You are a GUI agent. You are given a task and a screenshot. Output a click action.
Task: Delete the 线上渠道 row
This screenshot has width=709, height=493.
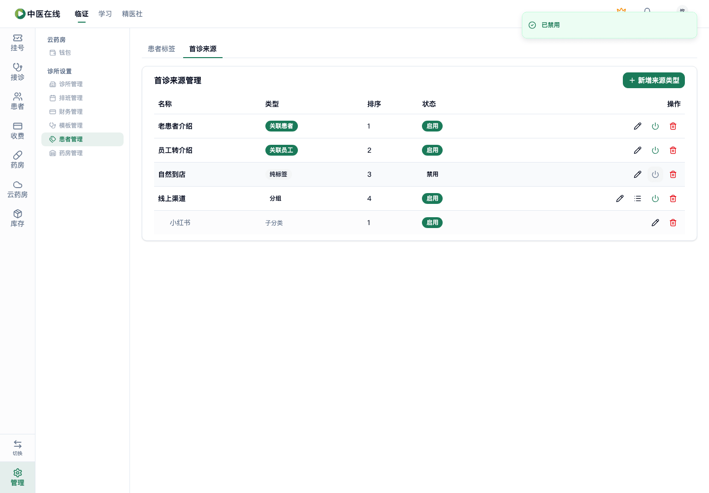[x=673, y=198]
